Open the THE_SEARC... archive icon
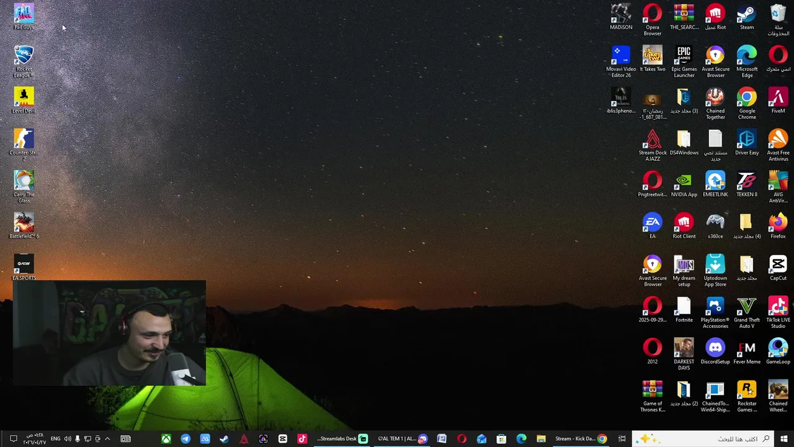The width and height of the screenshot is (794, 447). point(684,17)
